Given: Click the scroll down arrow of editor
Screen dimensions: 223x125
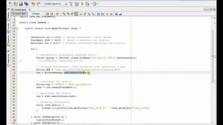Looking at the screenshot, I should click(212, 122).
